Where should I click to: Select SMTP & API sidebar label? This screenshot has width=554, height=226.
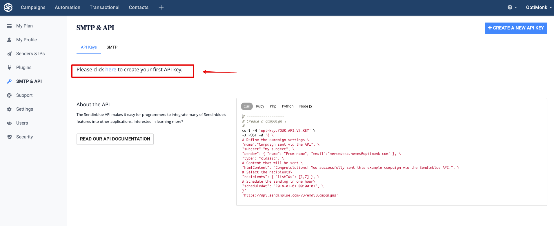29,81
